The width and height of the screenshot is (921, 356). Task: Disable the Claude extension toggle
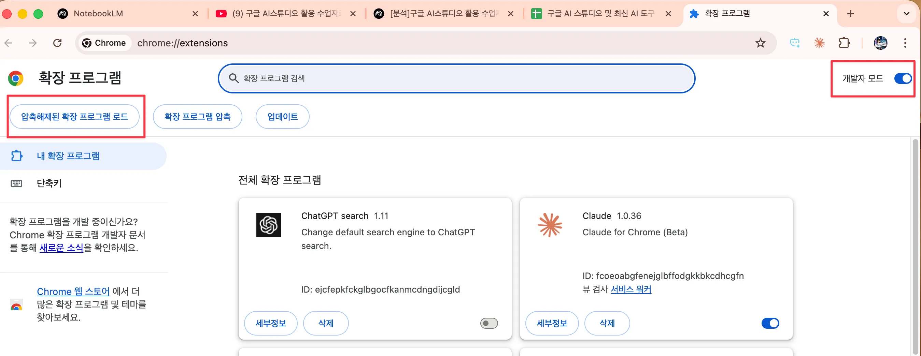coord(770,323)
